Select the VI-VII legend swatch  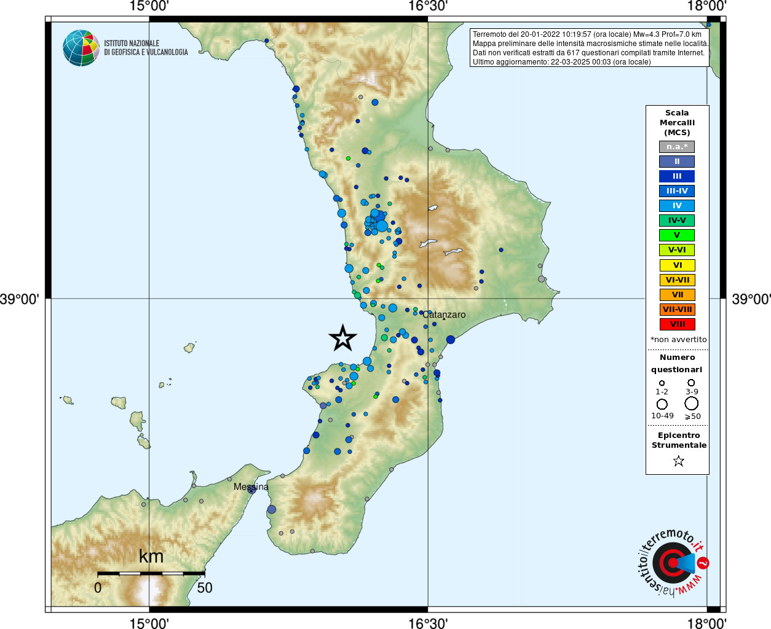click(677, 280)
